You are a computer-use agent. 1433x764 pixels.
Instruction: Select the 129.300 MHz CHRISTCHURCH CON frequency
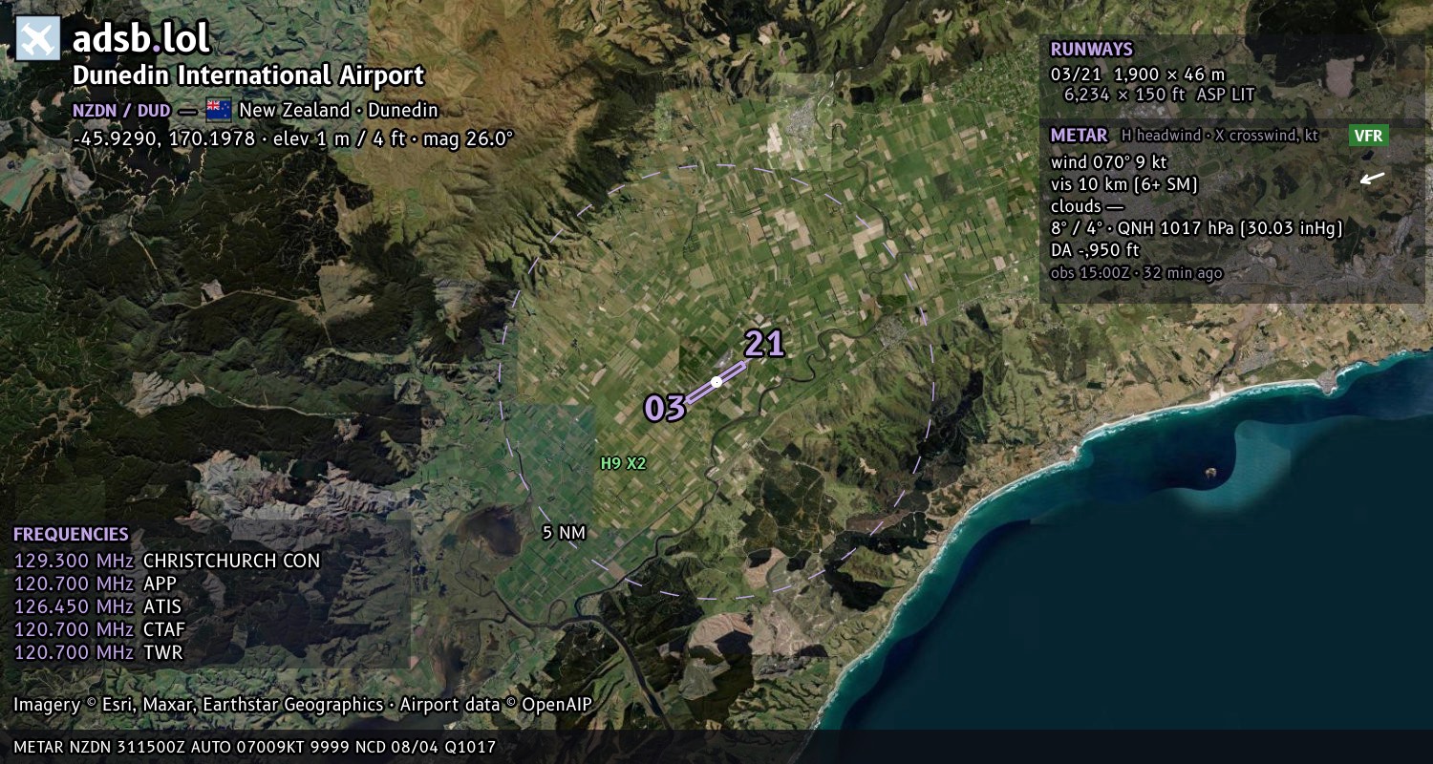pyautogui.click(x=167, y=561)
